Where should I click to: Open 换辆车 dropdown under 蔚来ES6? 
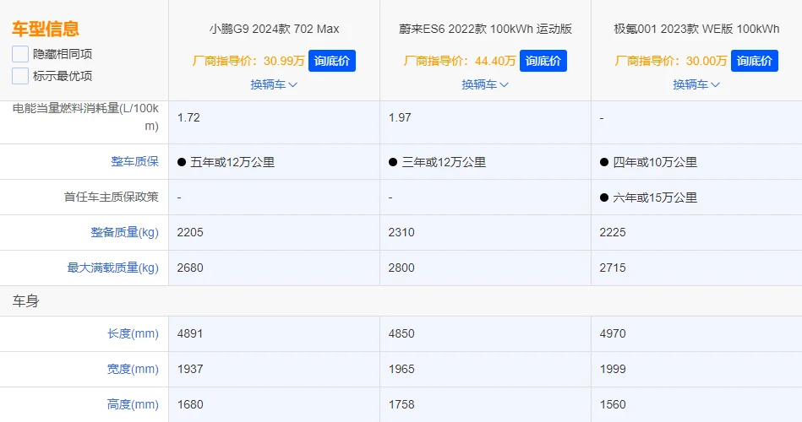click(x=485, y=84)
